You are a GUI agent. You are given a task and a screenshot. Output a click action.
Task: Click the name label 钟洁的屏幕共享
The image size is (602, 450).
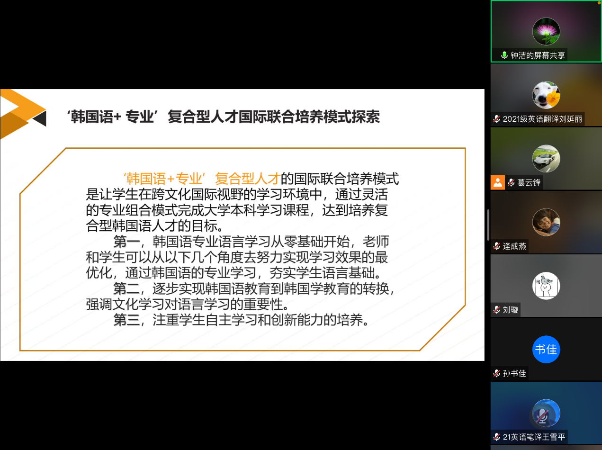pos(538,55)
